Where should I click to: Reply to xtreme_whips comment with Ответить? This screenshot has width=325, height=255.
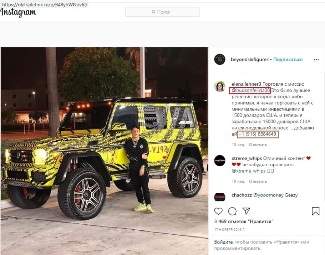(258, 182)
